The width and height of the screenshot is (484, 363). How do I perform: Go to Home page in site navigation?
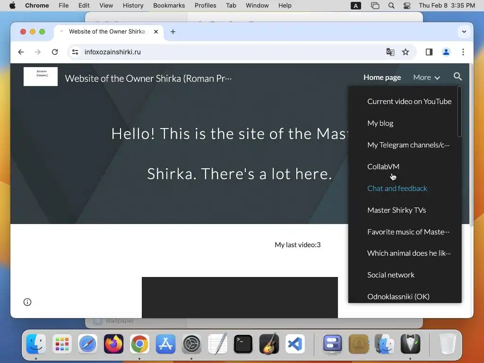pyautogui.click(x=382, y=77)
